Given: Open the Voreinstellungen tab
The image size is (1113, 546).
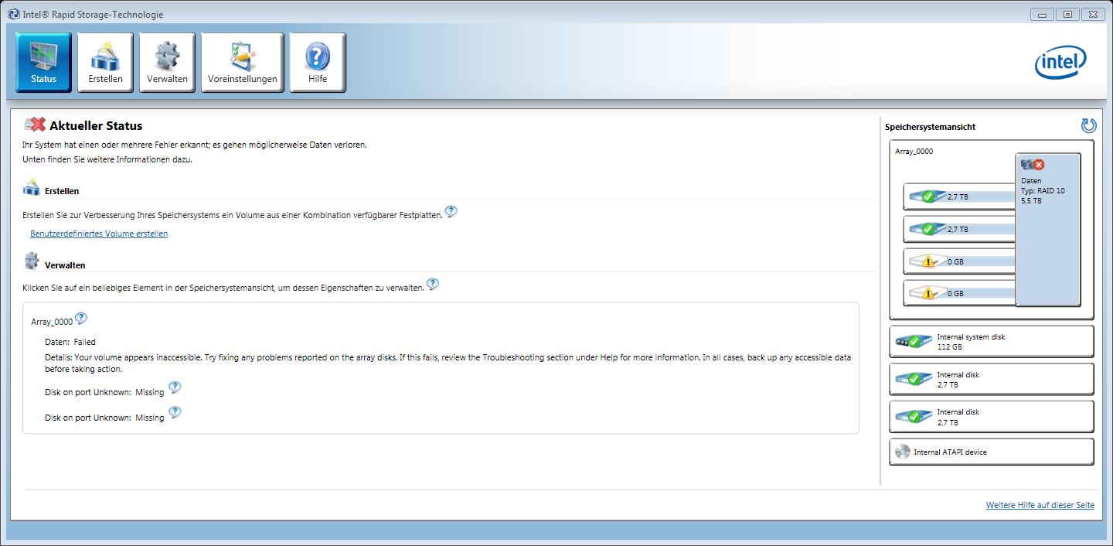Looking at the screenshot, I should click(242, 62).
